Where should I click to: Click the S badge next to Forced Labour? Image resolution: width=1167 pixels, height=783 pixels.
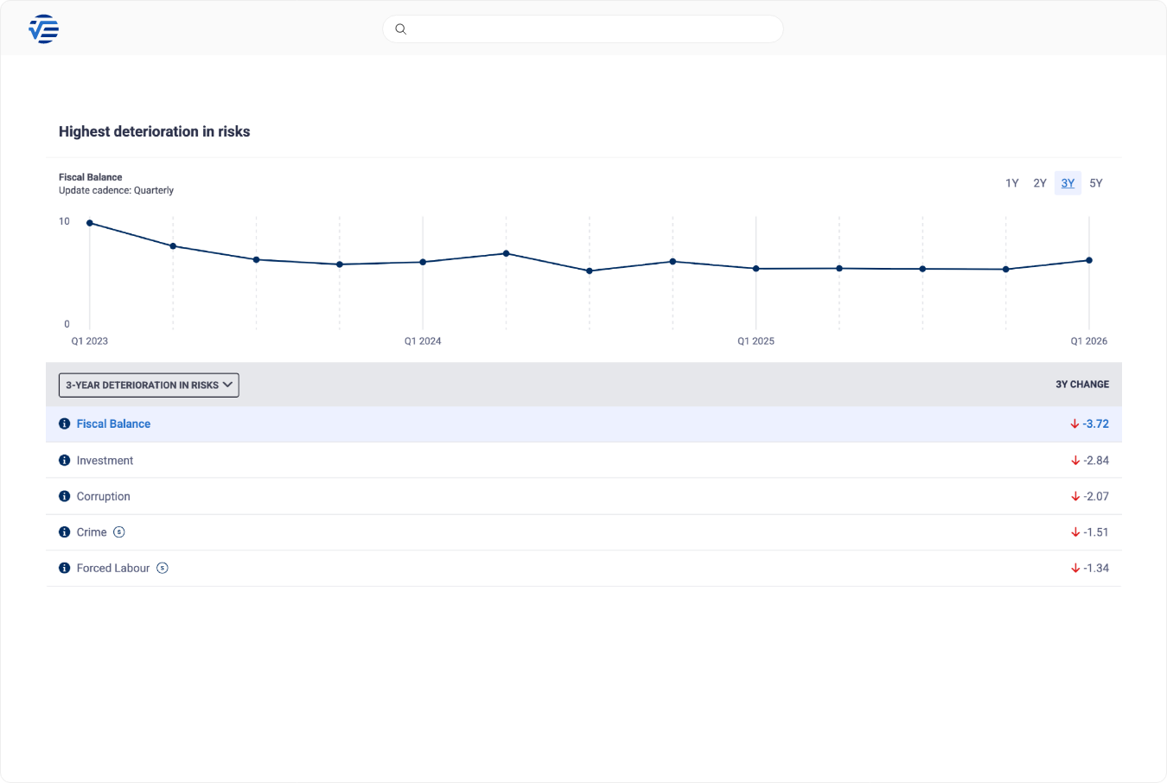(163, 569)
